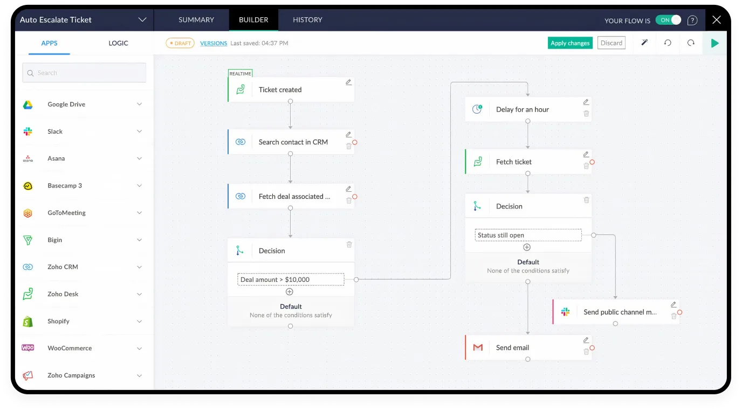Edit the Ticket created trigger pencil icon
742x411 pixels.
(348, 82)
